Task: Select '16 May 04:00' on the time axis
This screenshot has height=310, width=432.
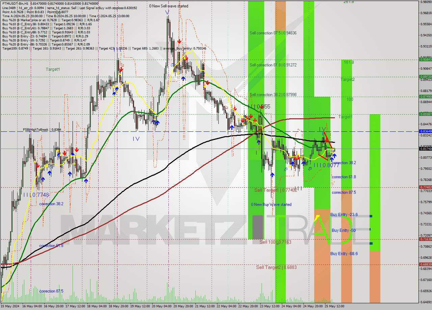Action: point(32,306)
